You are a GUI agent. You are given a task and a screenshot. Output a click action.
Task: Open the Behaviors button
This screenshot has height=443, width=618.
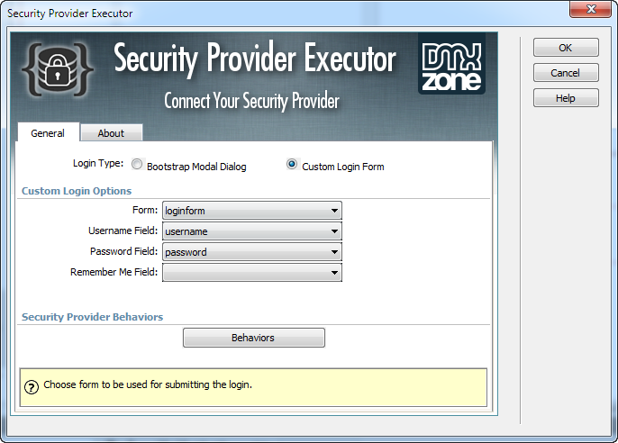click(254, 338)
